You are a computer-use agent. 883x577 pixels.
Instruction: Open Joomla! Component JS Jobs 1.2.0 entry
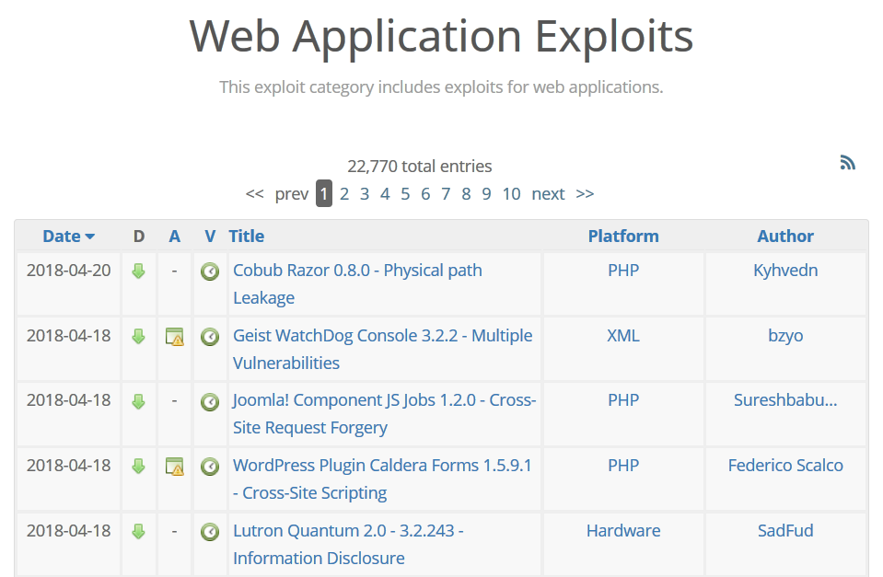[x=384, y=414]
